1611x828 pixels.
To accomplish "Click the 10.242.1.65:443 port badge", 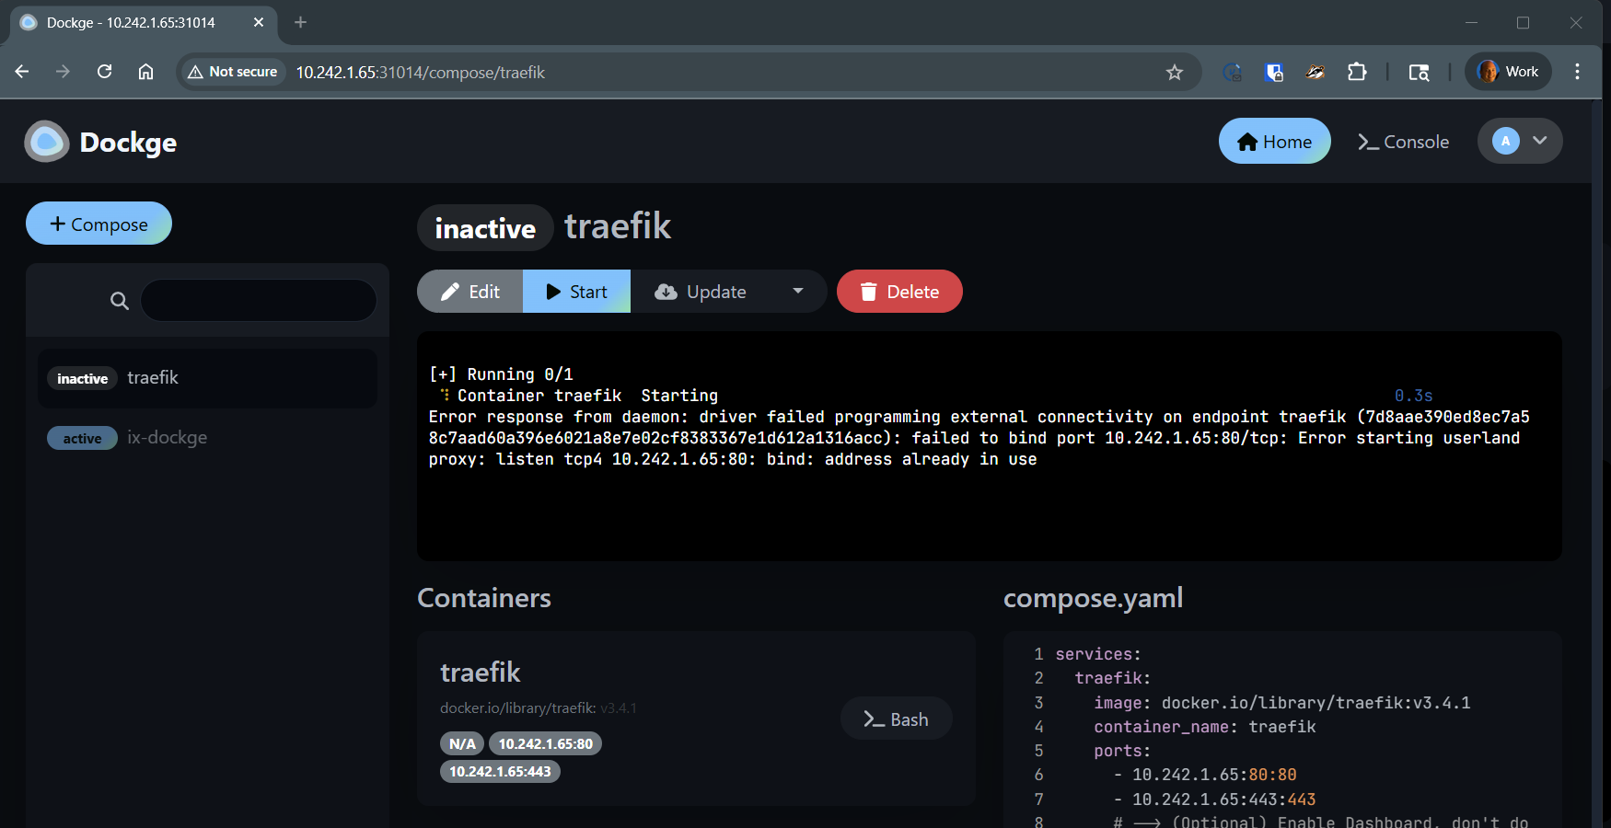I will [500, 771].
